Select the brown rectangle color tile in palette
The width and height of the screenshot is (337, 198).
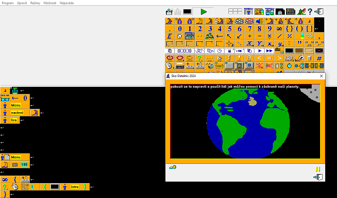pyautogui.click(x=299, y=51)
